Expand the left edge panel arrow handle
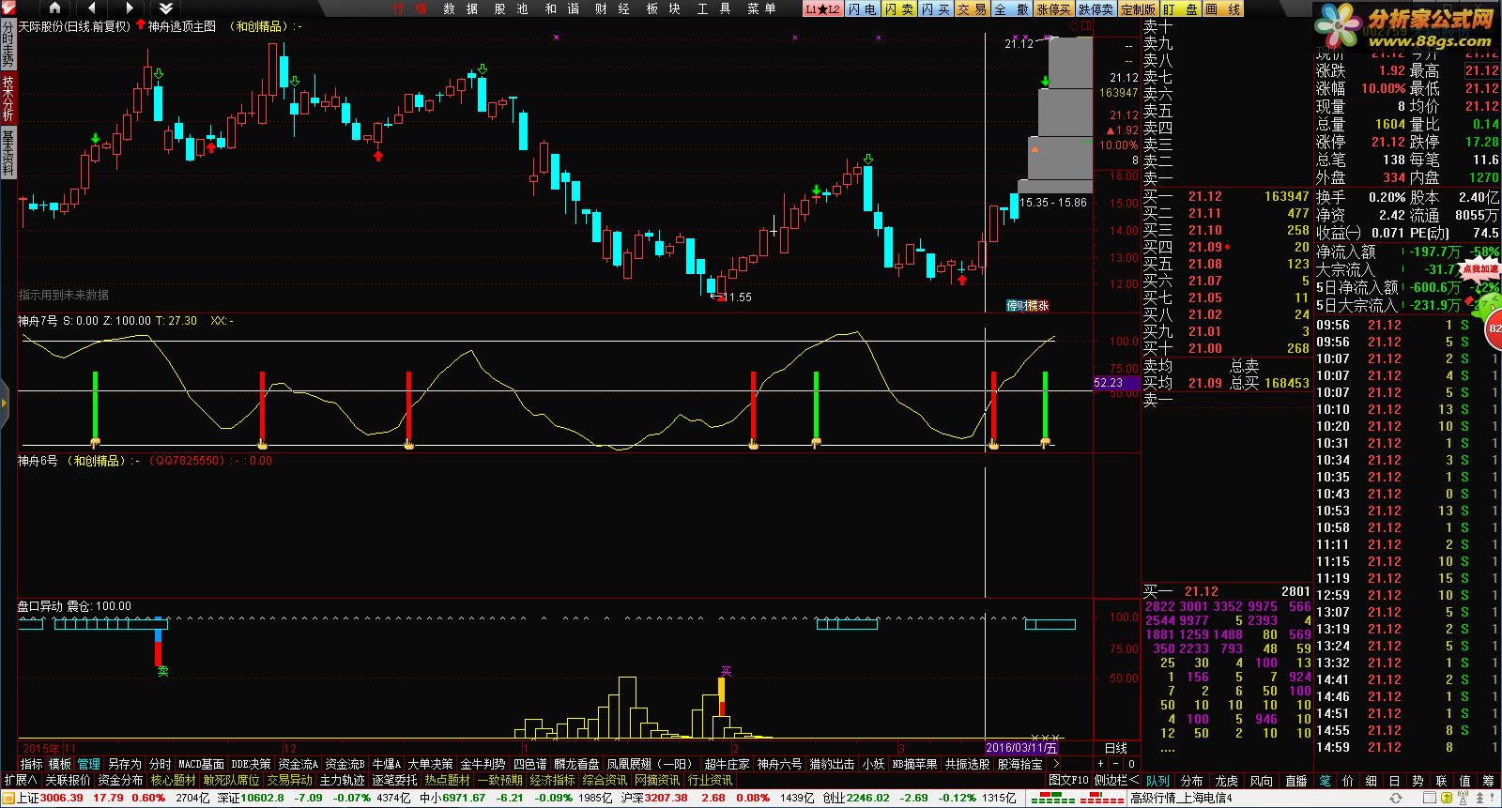This screenshot has height=808, width=1502. tap(4, 404)
